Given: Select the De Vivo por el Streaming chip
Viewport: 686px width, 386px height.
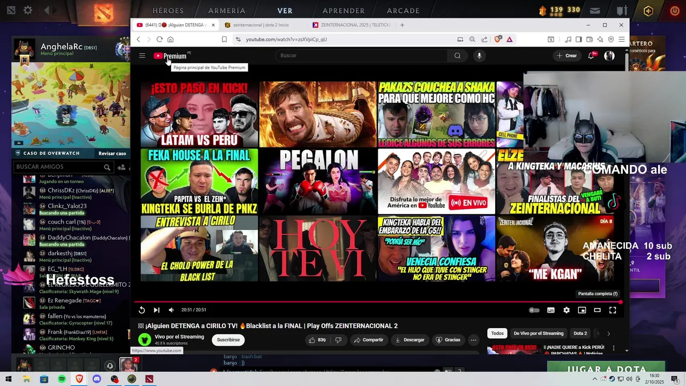Looking at the screenshot, I should [x=539, y=333].
